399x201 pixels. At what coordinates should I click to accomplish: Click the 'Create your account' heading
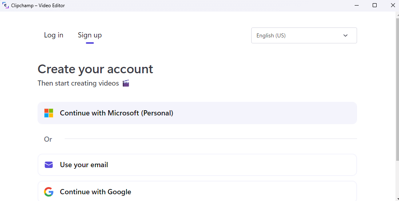(x=95, y=69)
